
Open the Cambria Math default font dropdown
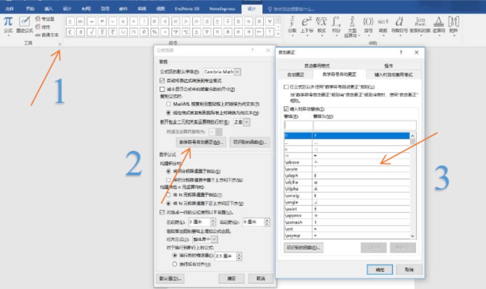pos(237,72)
